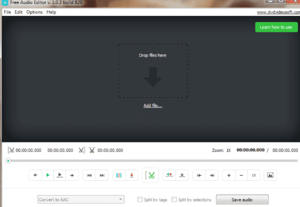The image size is (300, 207).
Task: Jump to next tag with skip-forward icon
Action: click(x=102, y=175)
